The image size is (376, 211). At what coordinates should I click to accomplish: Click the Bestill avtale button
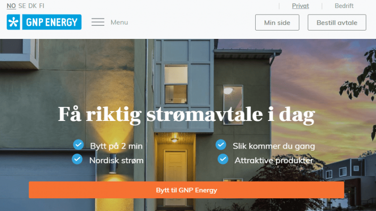click(337, 23)
